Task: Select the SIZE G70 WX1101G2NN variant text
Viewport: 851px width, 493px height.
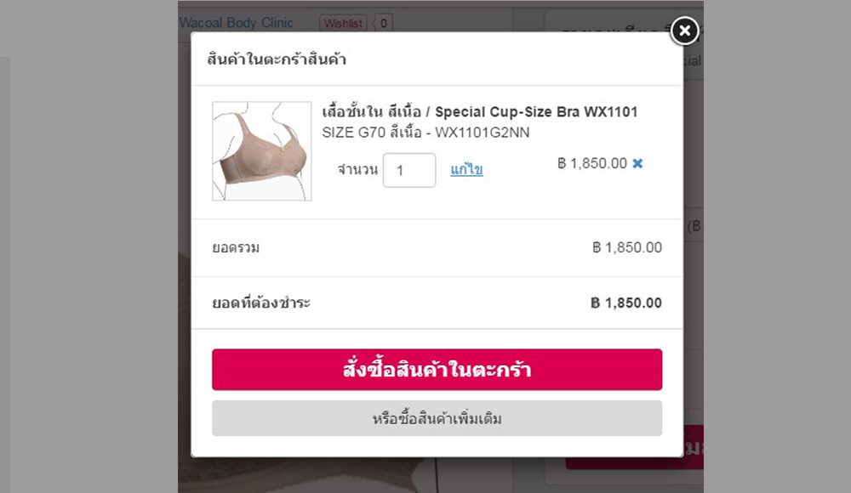Action: click(425, 133)
